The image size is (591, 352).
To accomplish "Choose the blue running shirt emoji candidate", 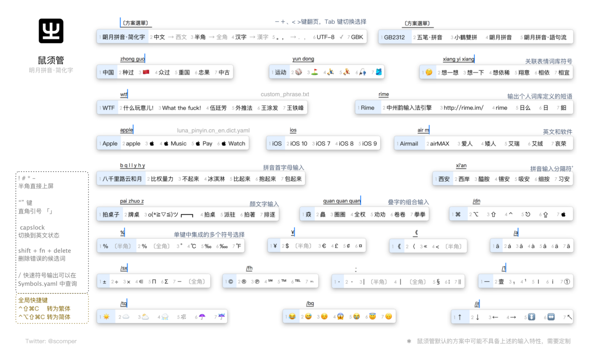I will click(x=379, y=72).
